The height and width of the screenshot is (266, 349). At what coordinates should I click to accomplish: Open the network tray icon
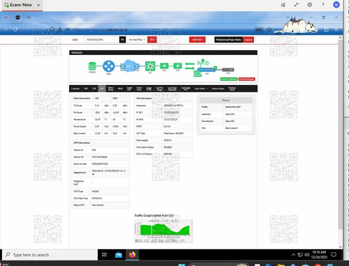pyautogui.click(x=300, y=255)
